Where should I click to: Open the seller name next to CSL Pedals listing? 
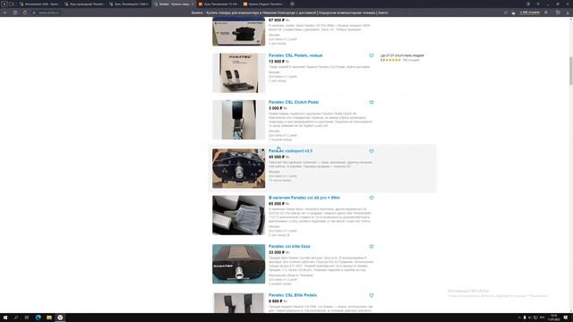[402, 55]
